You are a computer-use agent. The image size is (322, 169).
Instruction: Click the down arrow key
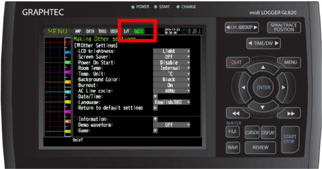263,108
